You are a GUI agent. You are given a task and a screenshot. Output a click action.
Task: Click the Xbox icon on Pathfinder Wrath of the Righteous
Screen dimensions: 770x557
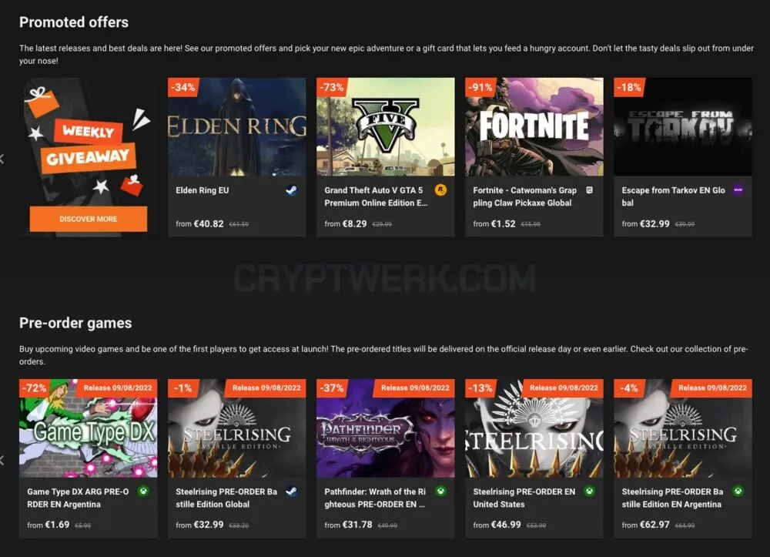coord(440,492)
